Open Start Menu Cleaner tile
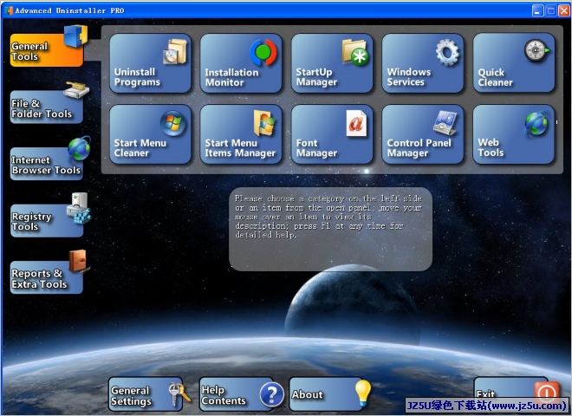This screenshot has height=416, width=572. pyautogui.click(x=150, y=134)
